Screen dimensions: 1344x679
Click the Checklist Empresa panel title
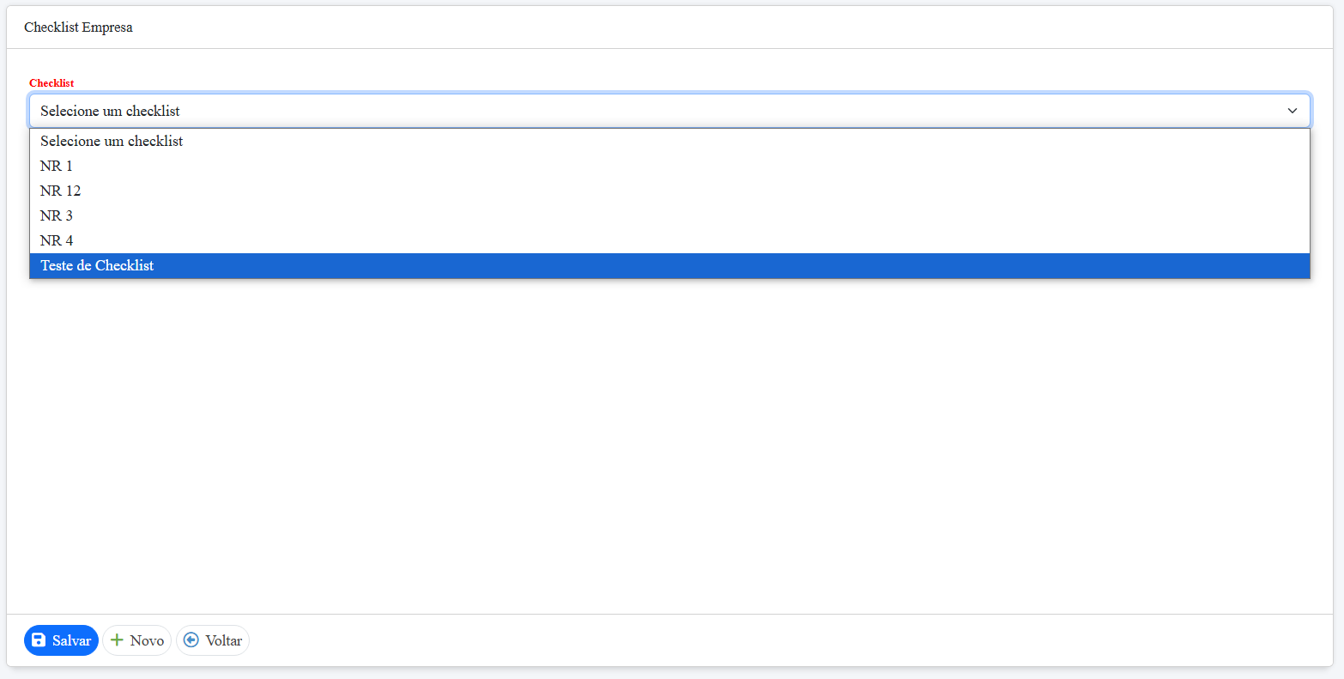click(78, 27)
